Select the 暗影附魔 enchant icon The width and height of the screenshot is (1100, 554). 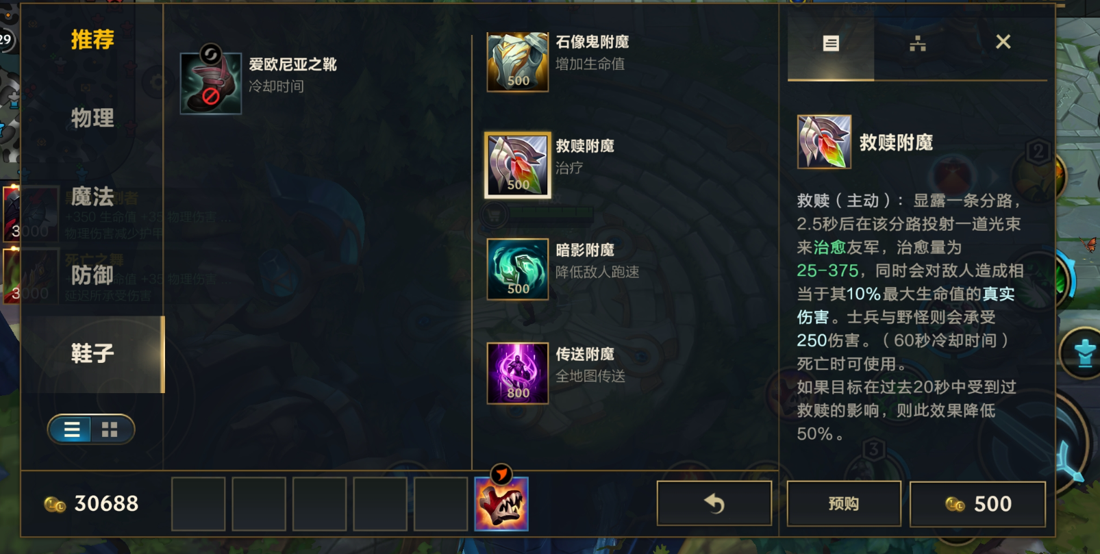click(x=517, y=269)
